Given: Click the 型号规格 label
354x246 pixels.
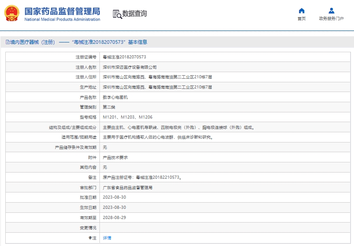Looking at the screenshot, I should pyautogui.click(x=88, y=117).
